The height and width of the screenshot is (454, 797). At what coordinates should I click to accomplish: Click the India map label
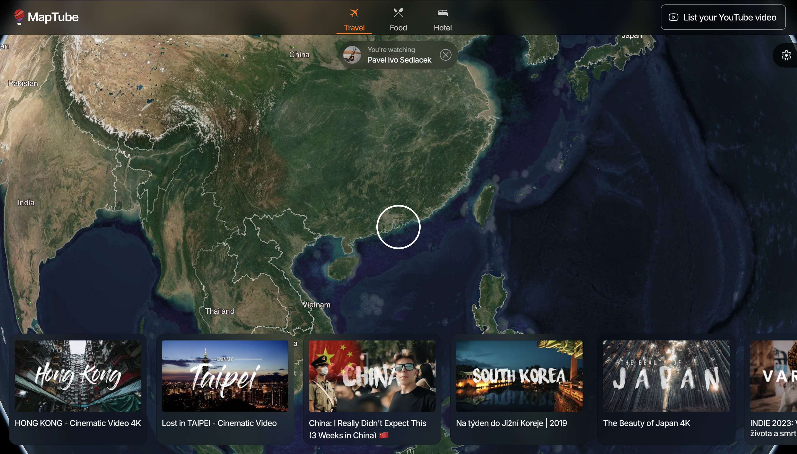coord(26,203)
